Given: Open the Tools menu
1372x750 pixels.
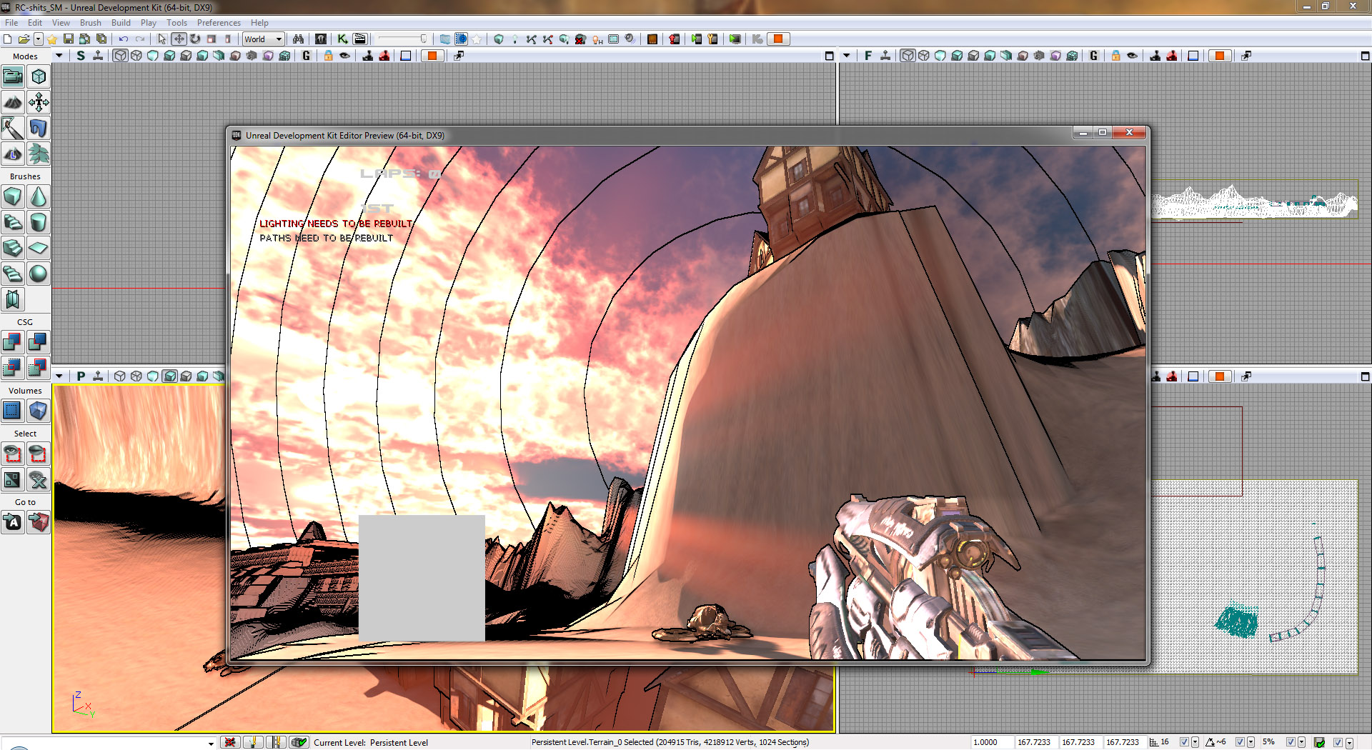Looking at the screenshot, I should (177, 23).
